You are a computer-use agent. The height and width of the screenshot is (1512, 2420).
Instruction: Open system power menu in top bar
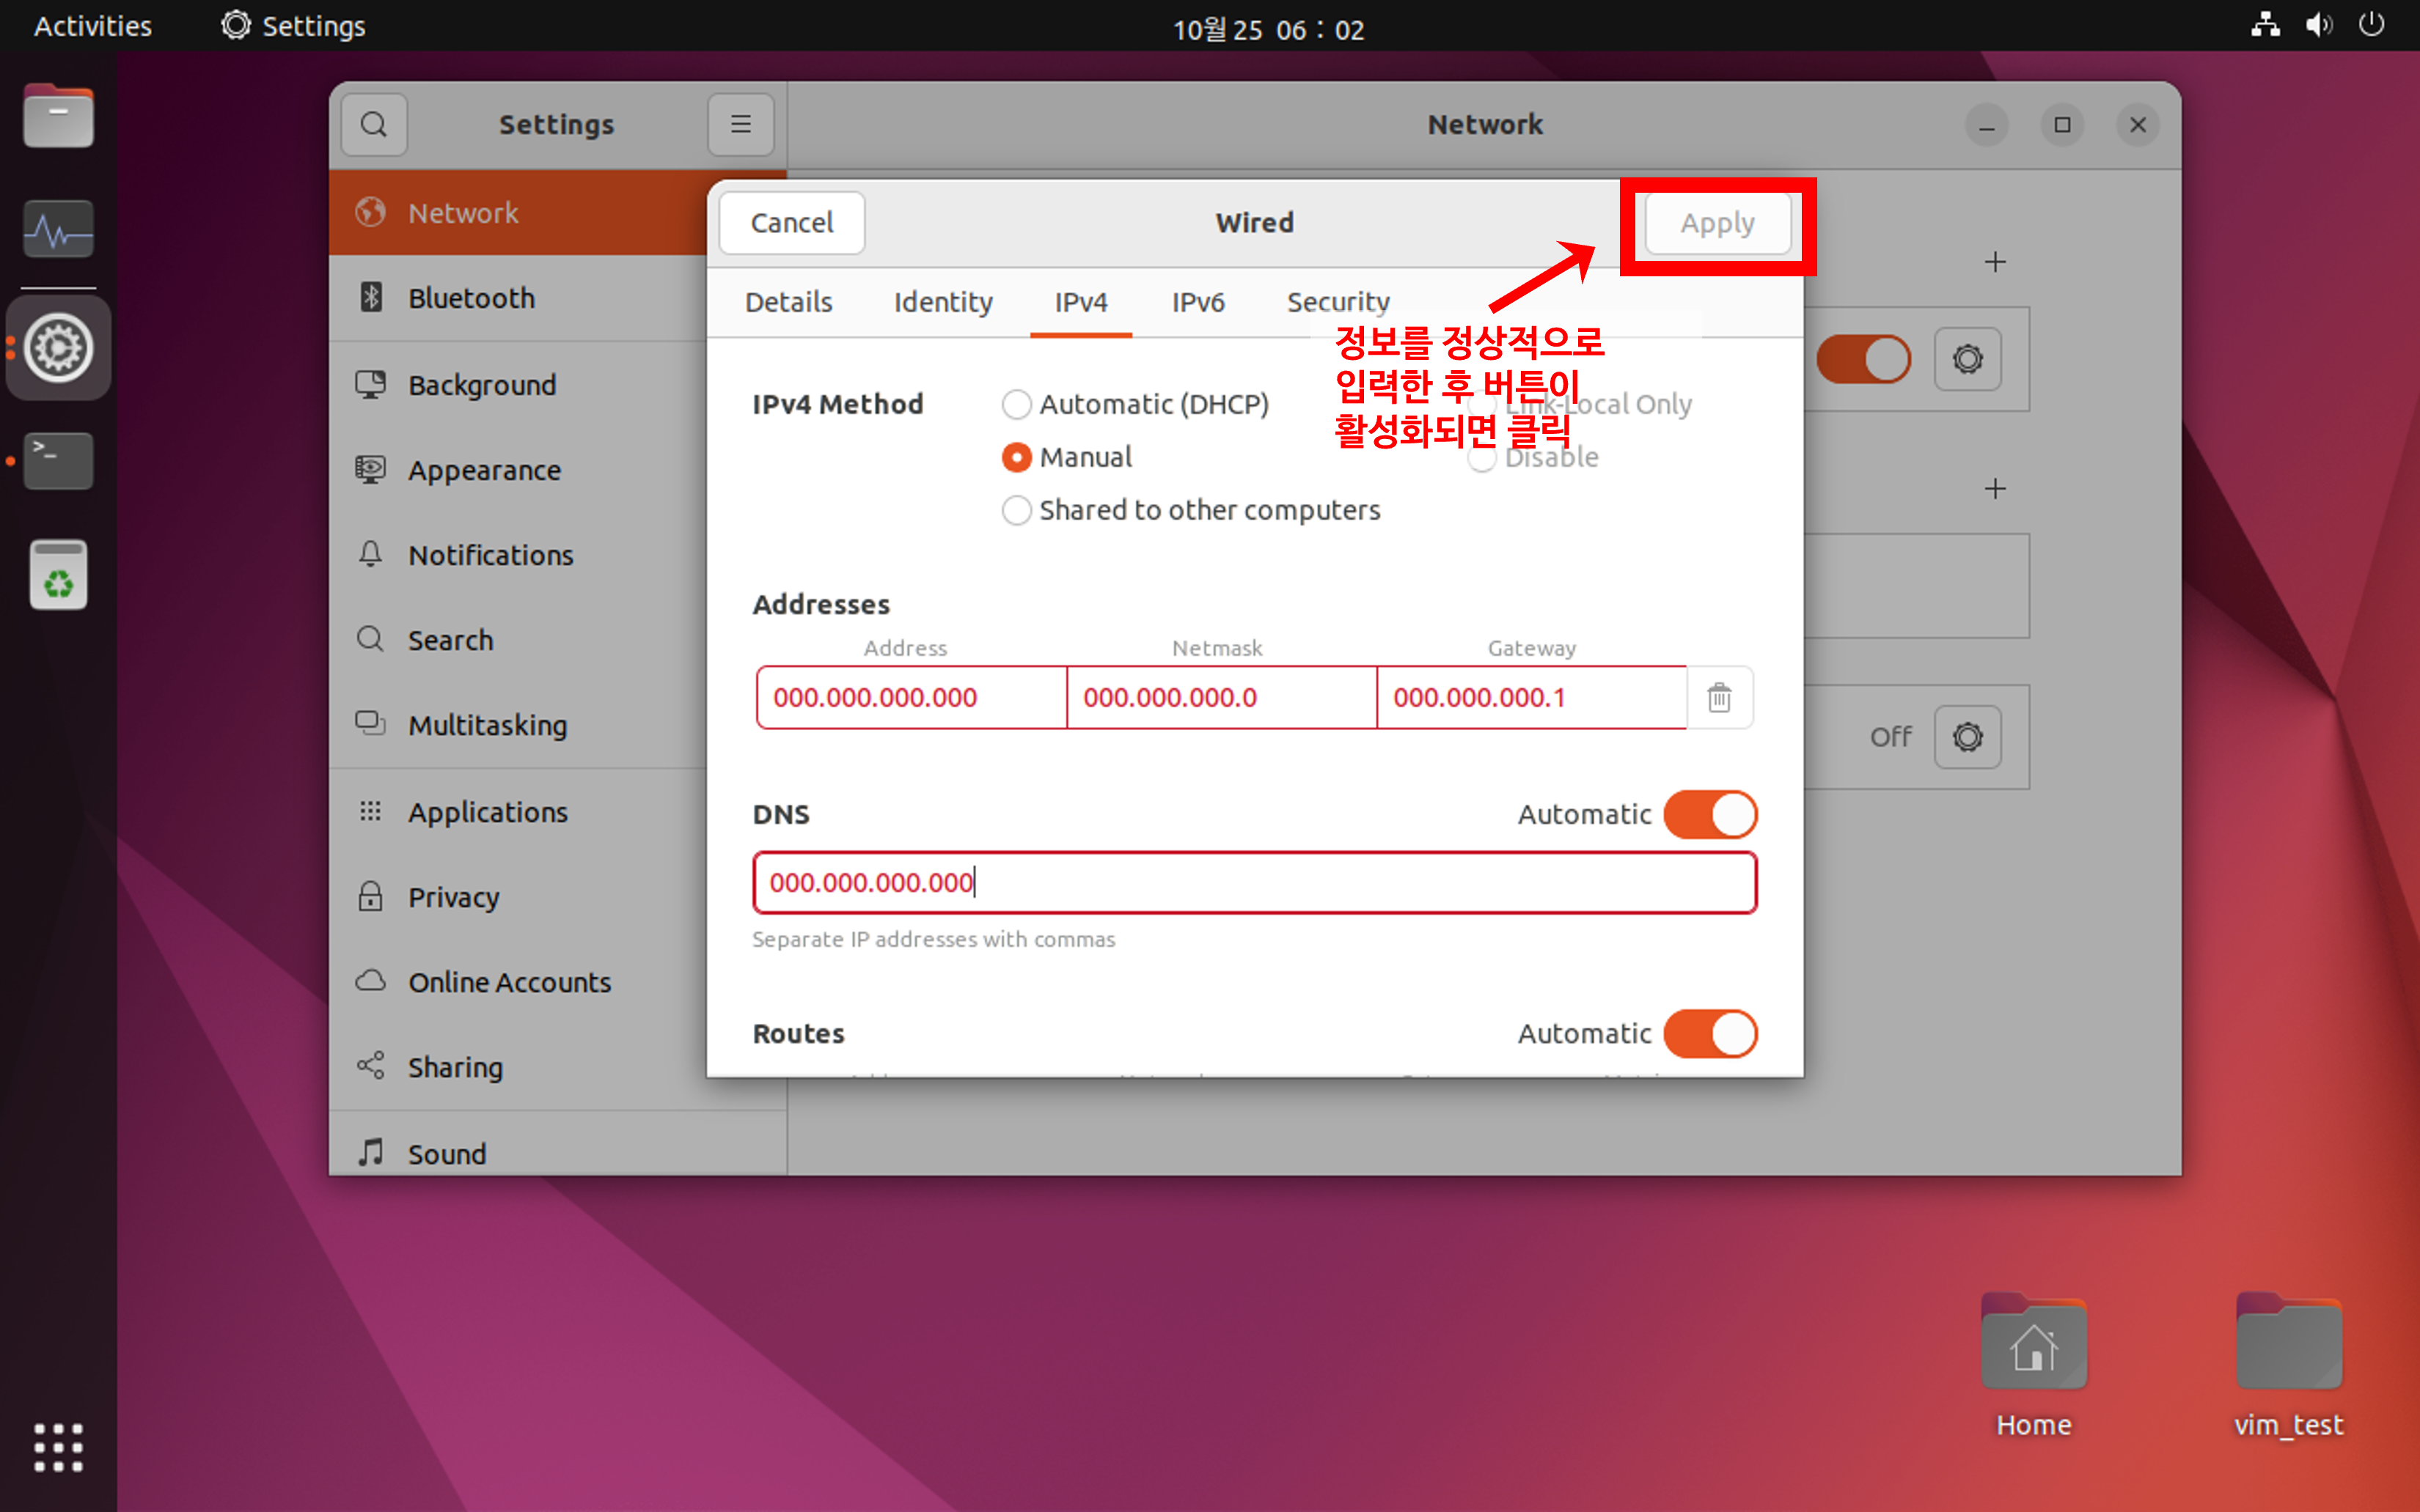[2371, 25]
